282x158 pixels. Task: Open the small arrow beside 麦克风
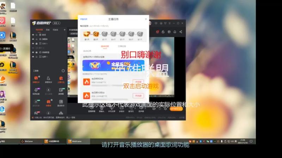pyautogui.click(x=135, y=108)
